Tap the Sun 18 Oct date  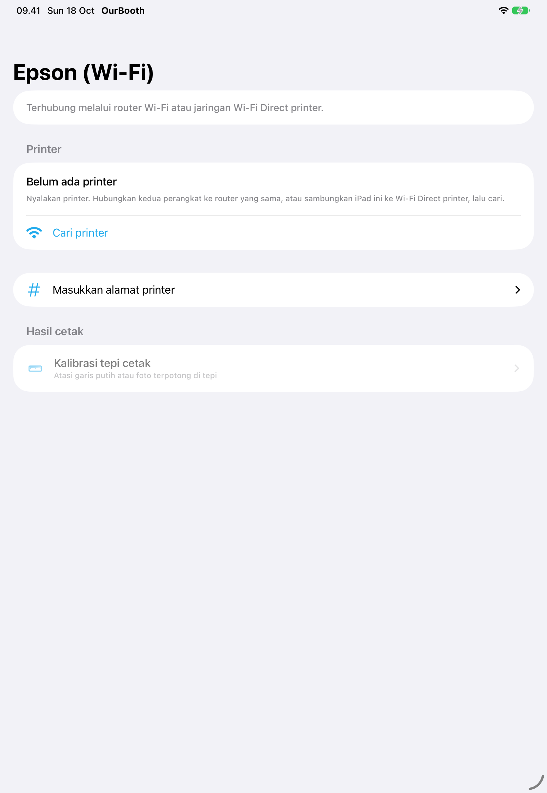71,10
